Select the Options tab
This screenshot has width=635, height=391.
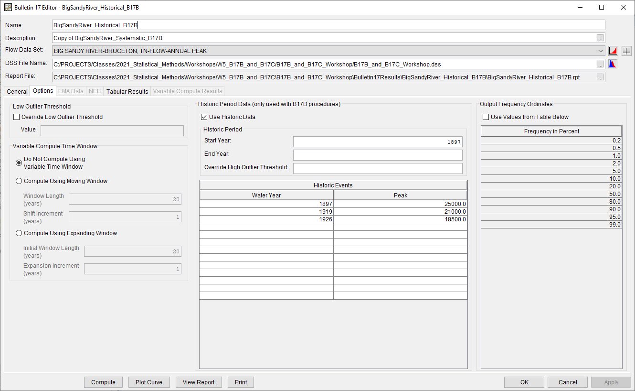[43, 91]
